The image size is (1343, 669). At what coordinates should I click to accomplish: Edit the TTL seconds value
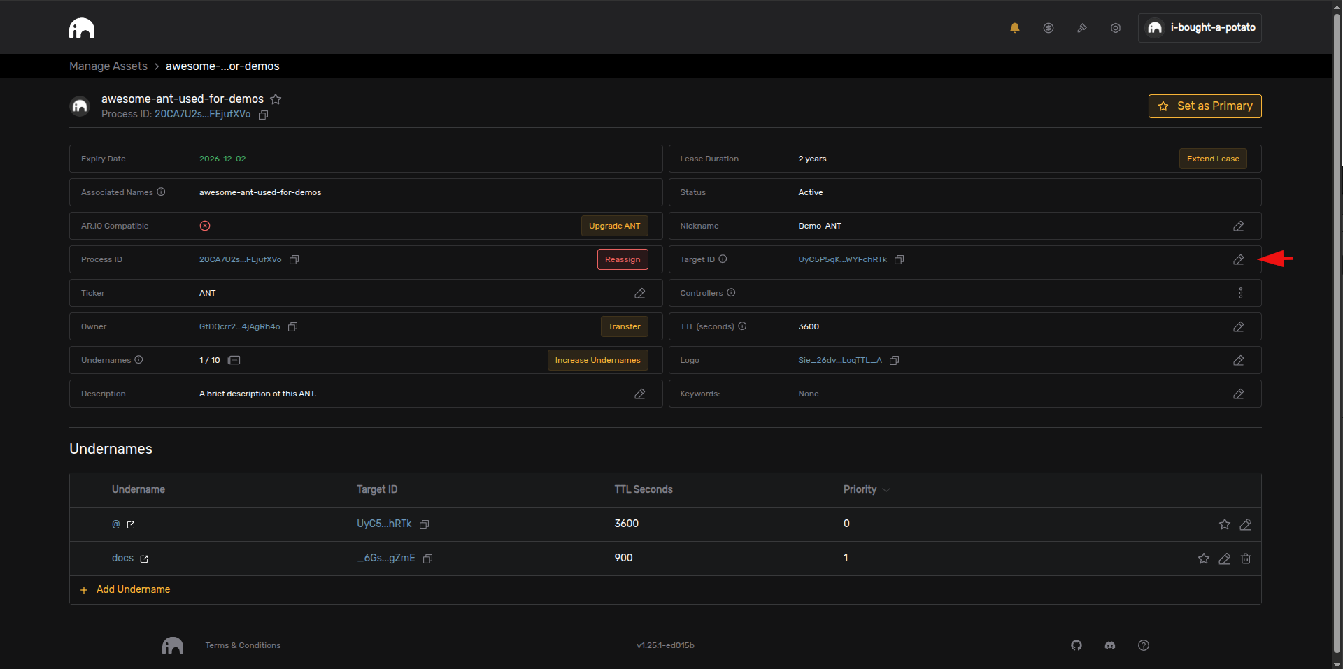point(1238,326)
